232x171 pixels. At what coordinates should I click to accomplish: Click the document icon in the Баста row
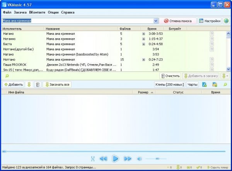212,44
